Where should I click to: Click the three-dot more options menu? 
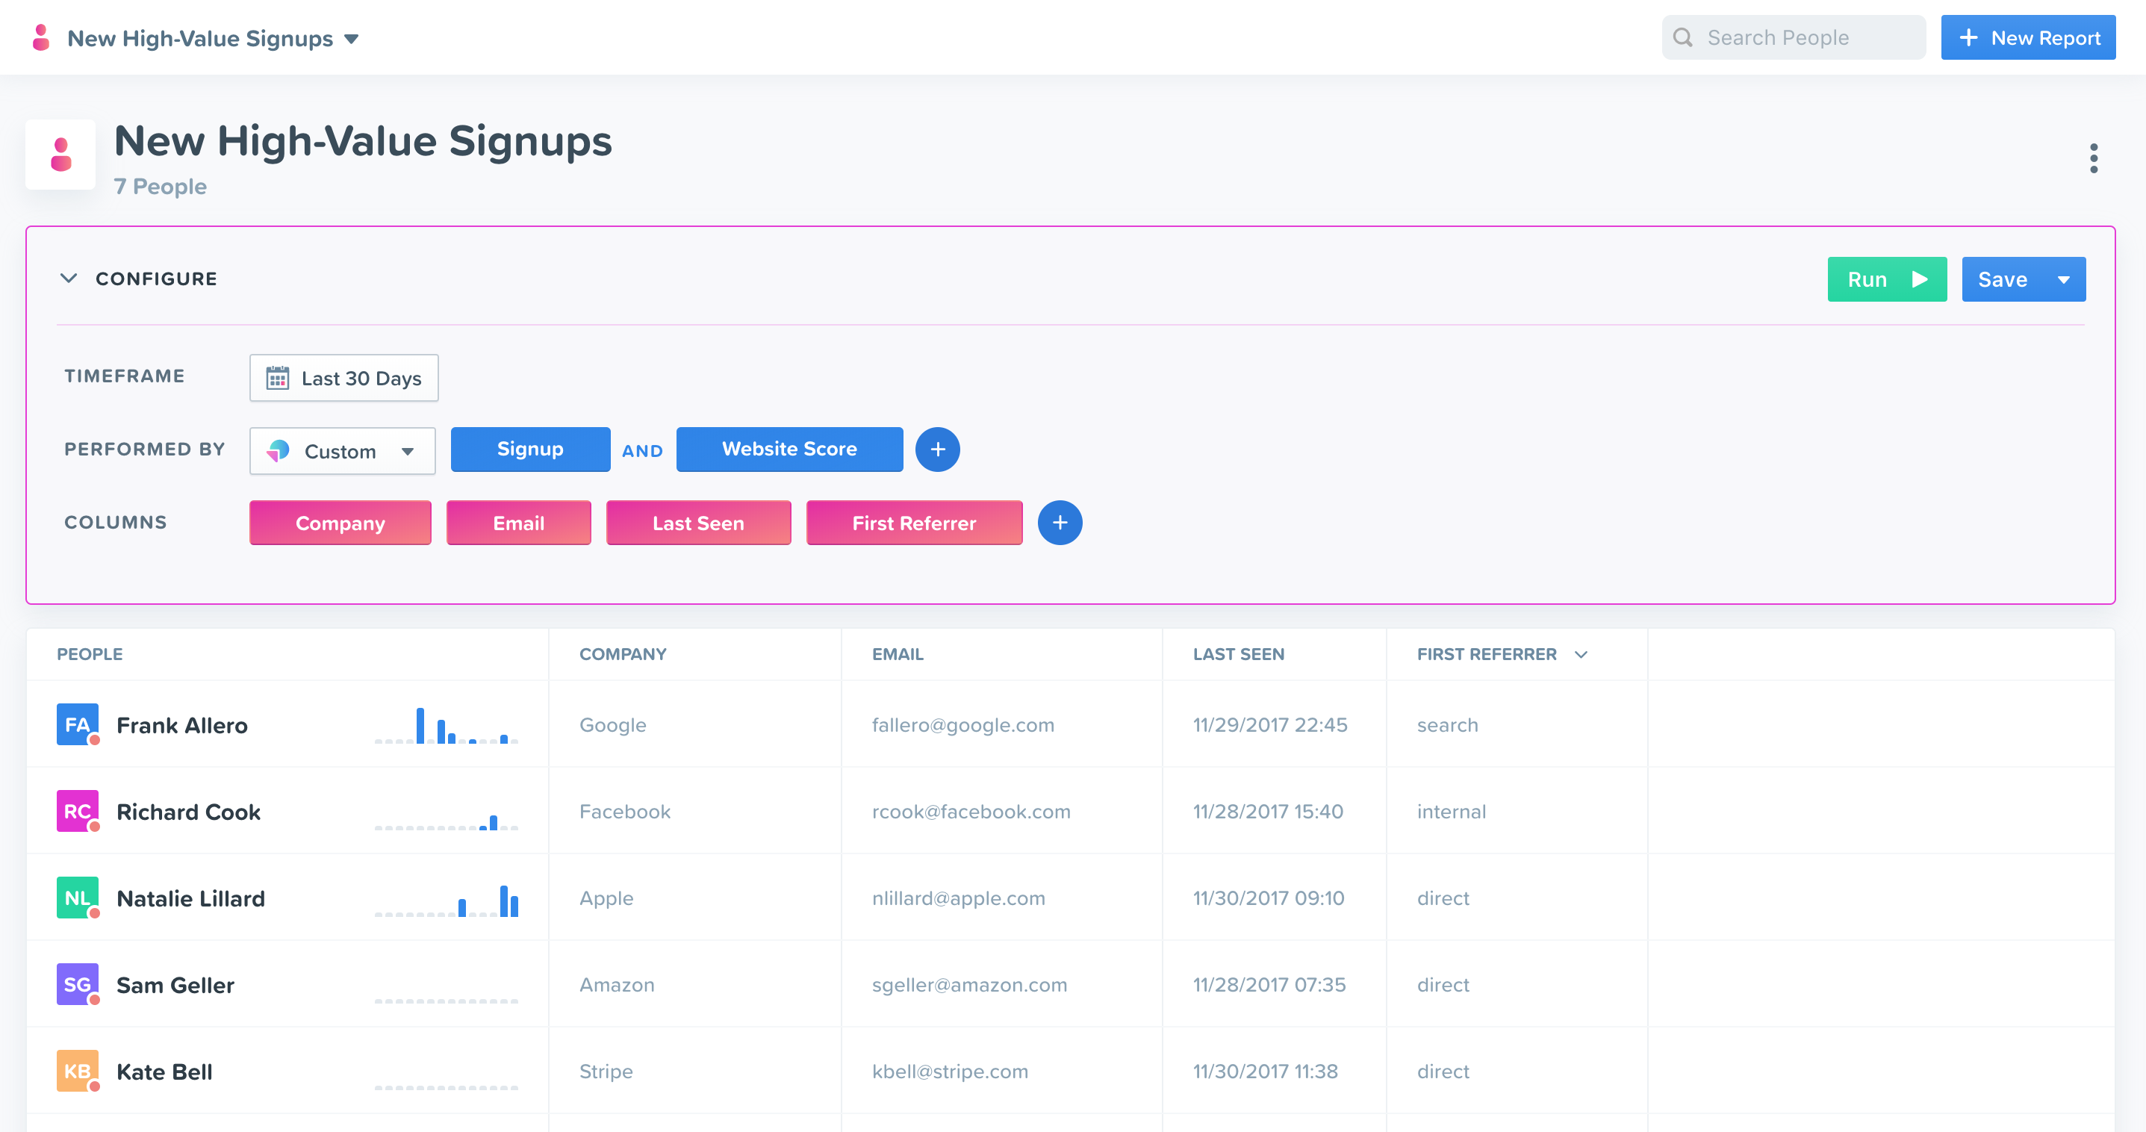tap(2093, 158)
